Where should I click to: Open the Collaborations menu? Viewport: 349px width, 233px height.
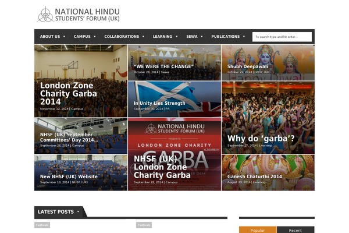coord(122,37)
